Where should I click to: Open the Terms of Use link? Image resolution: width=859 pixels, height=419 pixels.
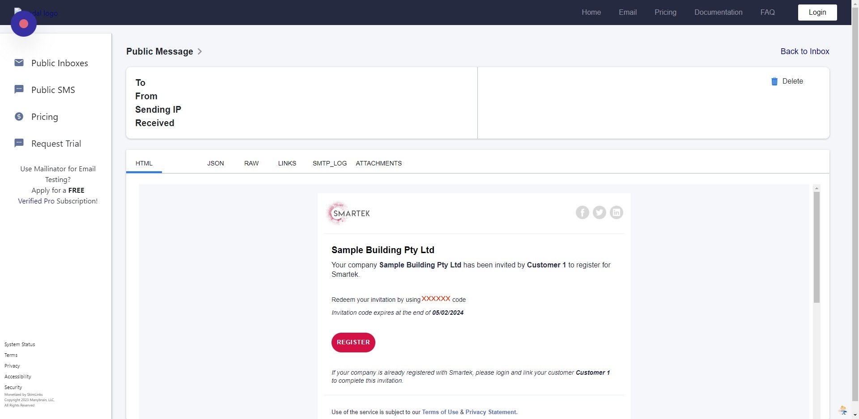pyautogui.click(x=440, y=412)
